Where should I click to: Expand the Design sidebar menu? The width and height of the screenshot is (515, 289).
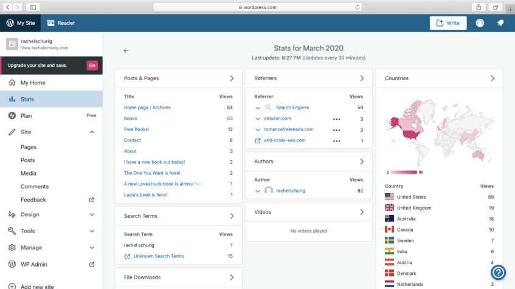(92, 214)
